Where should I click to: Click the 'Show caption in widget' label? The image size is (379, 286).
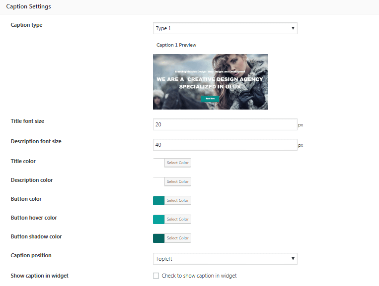coord(39,276)
